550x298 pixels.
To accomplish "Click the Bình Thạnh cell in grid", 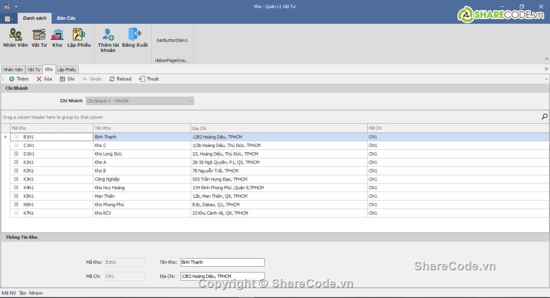I will click(x=142, y=137).
